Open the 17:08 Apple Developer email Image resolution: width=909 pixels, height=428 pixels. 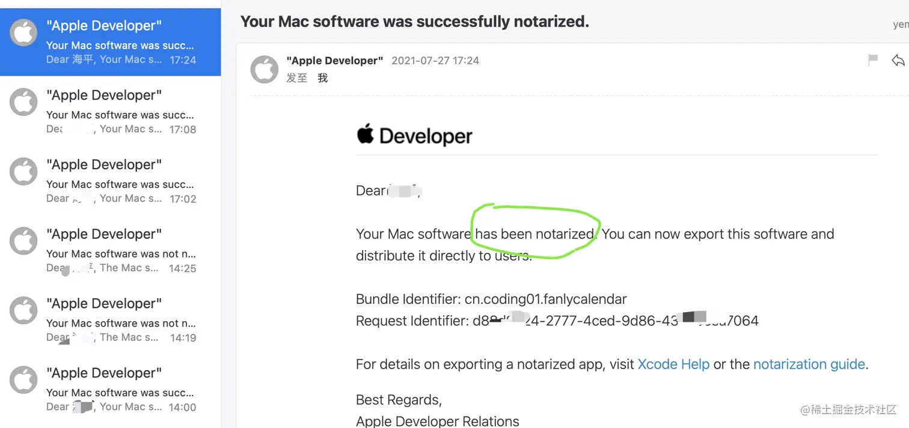tap(110, 111)
